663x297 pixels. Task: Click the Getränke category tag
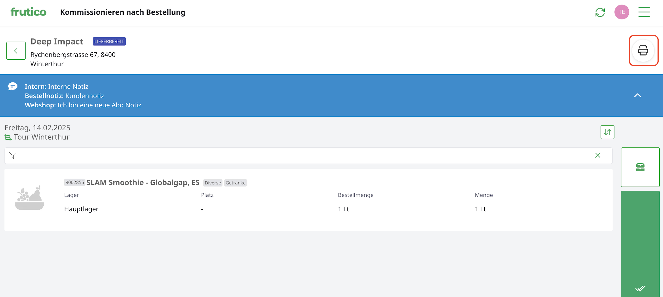235,183
